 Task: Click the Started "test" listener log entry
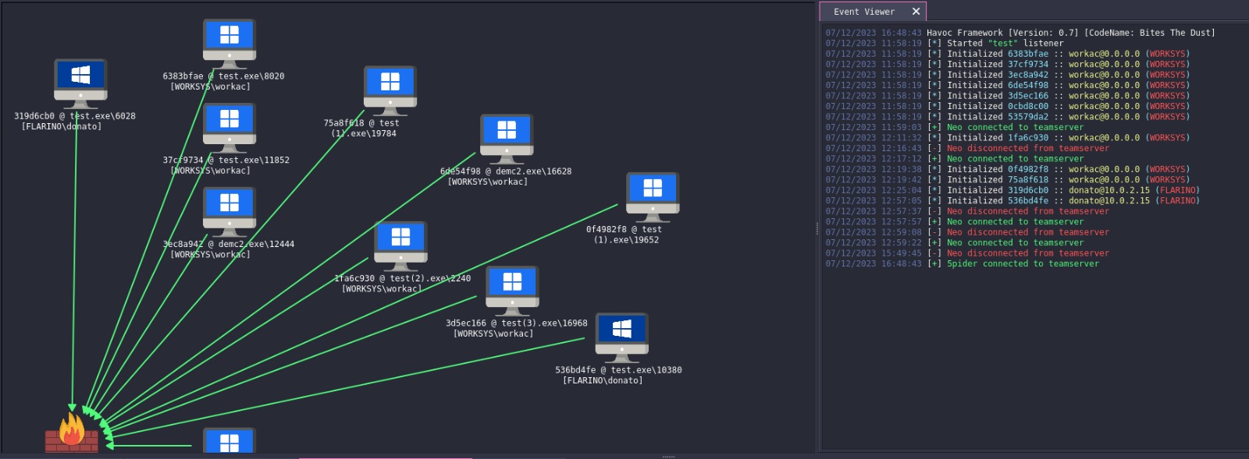945,44
